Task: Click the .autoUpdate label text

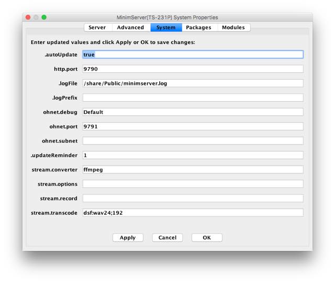Action: [x=61, y=55]
